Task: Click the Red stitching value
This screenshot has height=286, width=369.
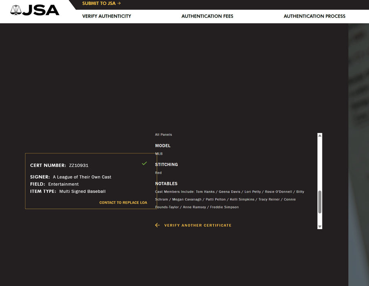Action: (158, 173)
